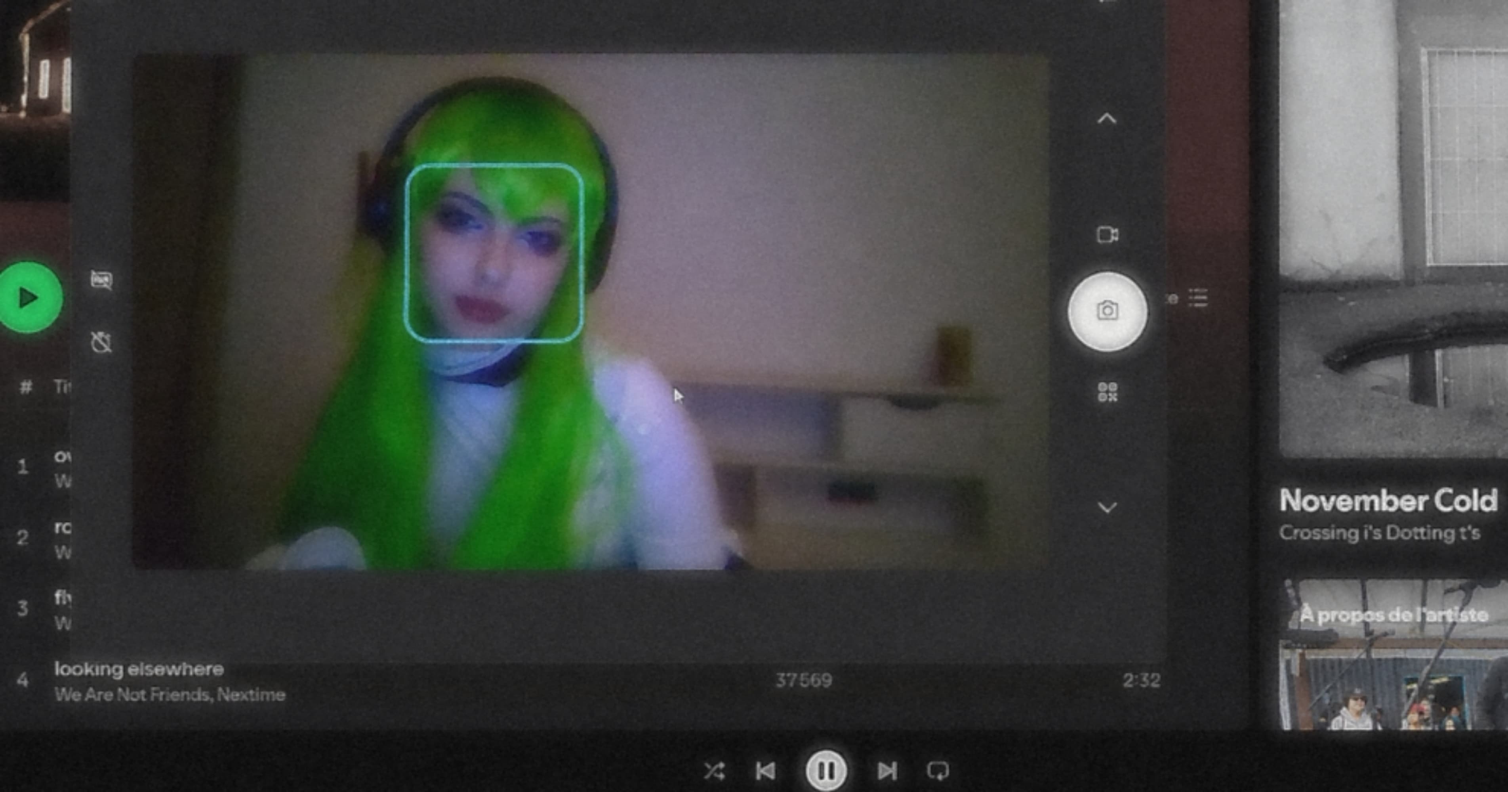Click the up chevron above camera modes

(x=1106, y=119)
